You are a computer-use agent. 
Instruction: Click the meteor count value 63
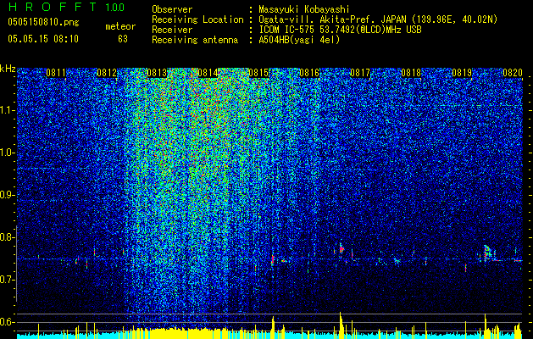[x=123, y=39]
